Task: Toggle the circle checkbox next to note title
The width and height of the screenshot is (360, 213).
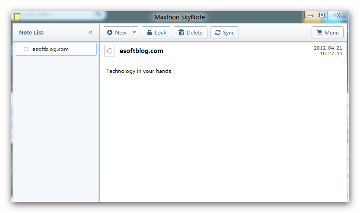Action: tap(109, 51)
